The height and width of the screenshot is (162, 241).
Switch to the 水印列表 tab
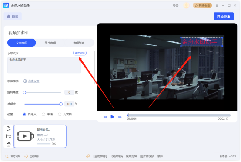pyautogui.click(x=79, y=43)
